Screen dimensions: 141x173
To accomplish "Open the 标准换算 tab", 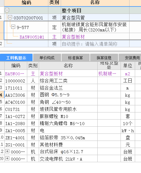I will point(76,58).
